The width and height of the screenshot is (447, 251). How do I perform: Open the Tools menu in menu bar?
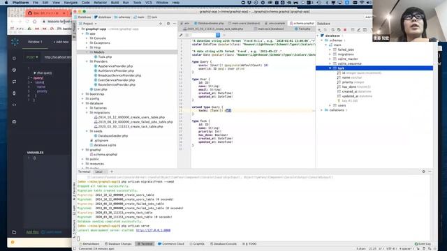(137, 3)
